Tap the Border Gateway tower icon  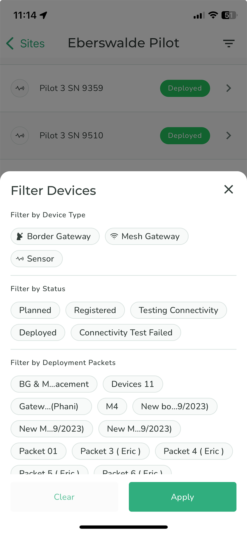[20, 236]
